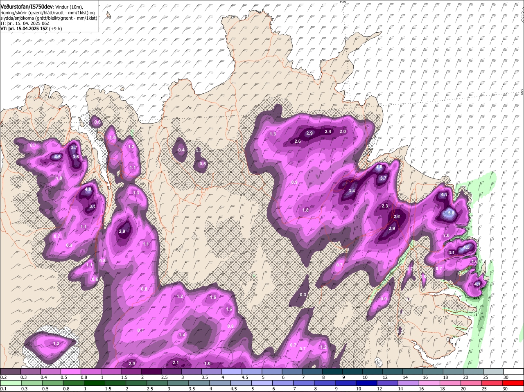Click the 2.3 snowfall value on the map
The image size is (524, 392).
[385, 206]
